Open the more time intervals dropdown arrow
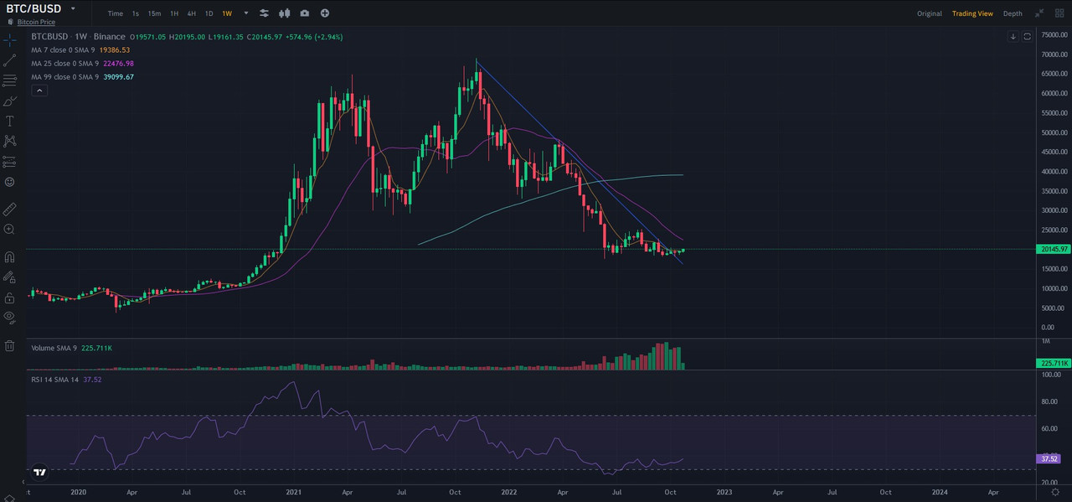 (245, 13)
